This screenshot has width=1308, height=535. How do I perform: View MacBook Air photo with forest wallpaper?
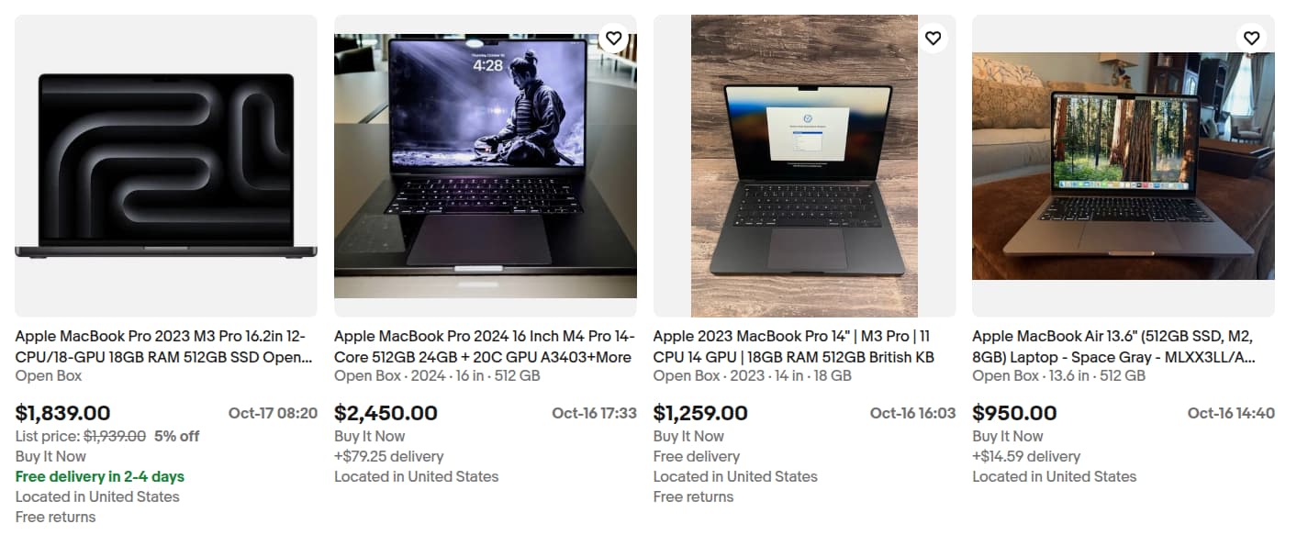click(1124, 166)
